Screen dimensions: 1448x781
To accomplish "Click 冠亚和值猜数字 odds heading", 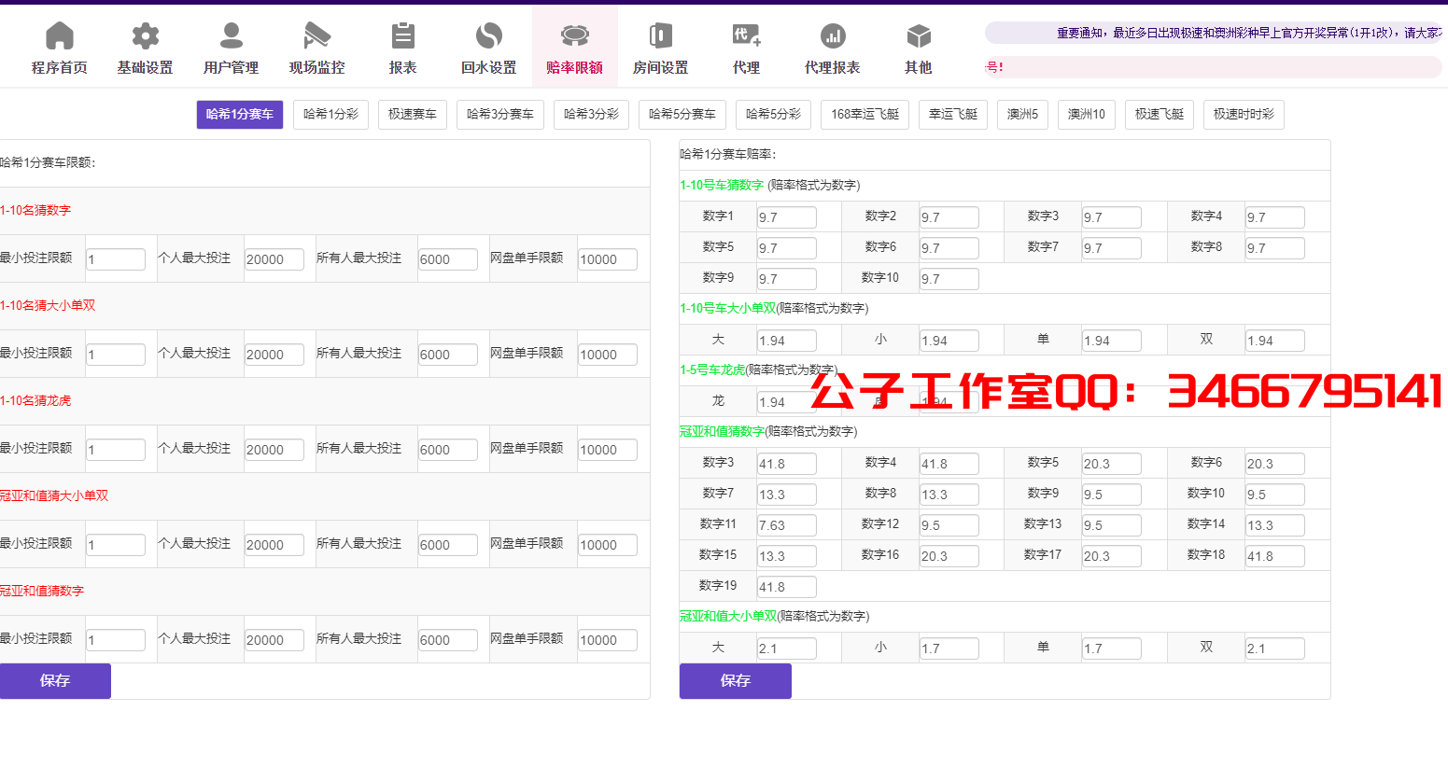I will pyautogui.click(x=722, y=431).
